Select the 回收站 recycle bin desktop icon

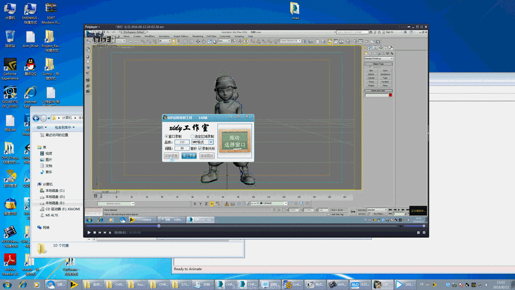(10, 39)
